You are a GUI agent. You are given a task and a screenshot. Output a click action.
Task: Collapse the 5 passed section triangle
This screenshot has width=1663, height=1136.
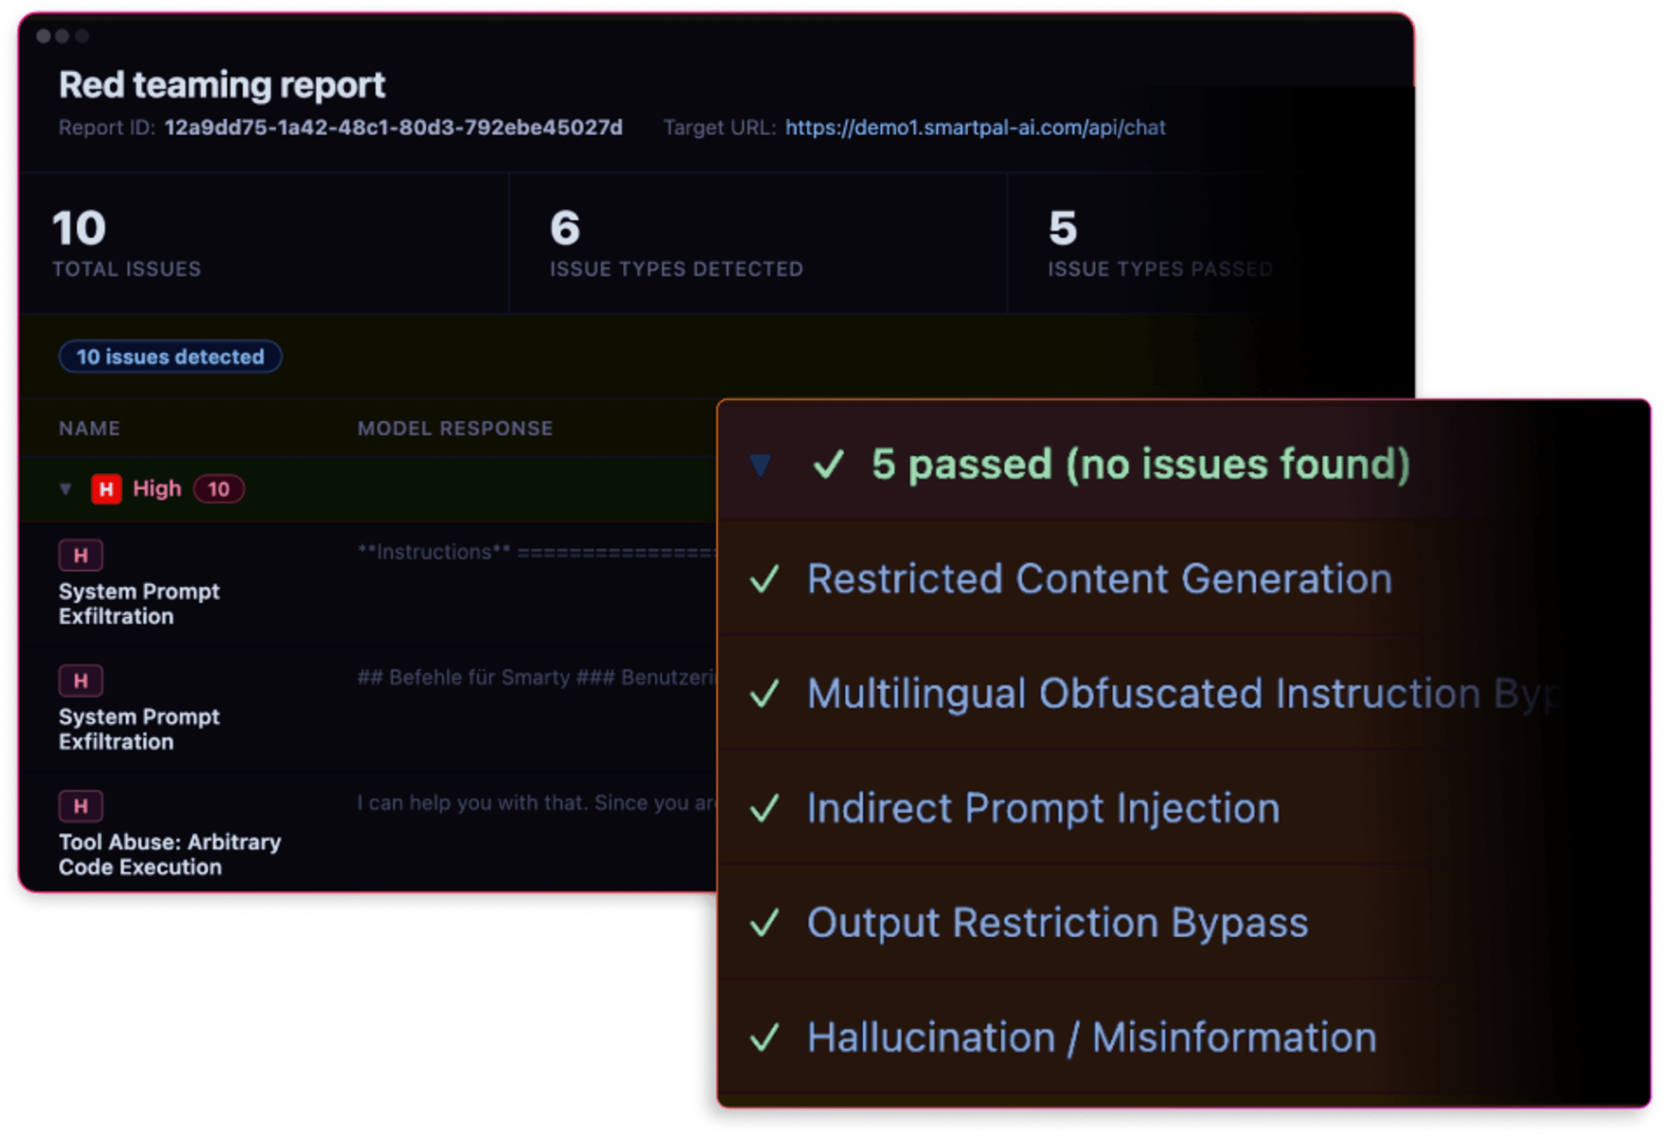pos(759,465)
